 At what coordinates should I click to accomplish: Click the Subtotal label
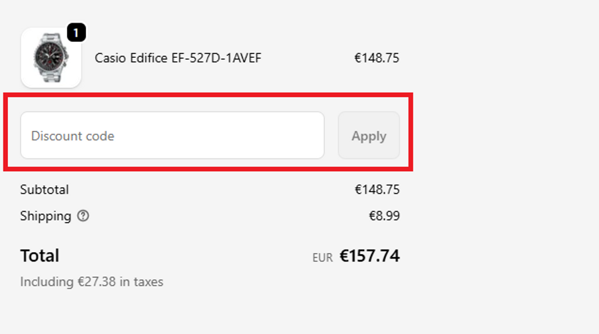(45, 190)
